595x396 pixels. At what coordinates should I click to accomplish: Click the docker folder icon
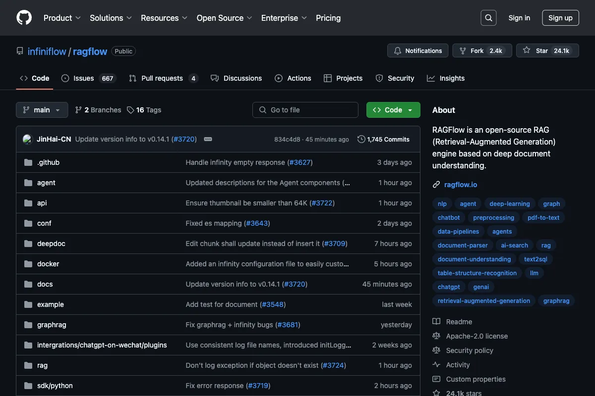(28, 264)
